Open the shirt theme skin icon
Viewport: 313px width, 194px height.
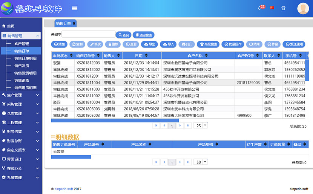point(283,8)
